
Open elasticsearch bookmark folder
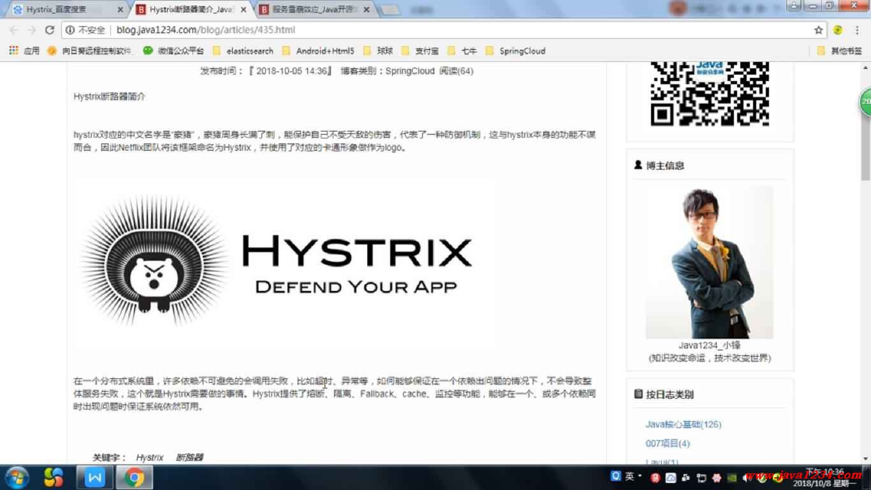point(243,51)
